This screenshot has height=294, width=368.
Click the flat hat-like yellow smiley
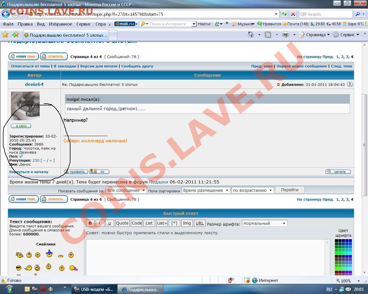[x=61, y=256]
